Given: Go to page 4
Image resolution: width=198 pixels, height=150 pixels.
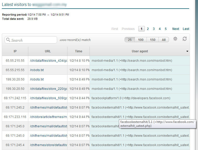Looking at the screenshot, I should pyautogui.click(x=160, y=29).
